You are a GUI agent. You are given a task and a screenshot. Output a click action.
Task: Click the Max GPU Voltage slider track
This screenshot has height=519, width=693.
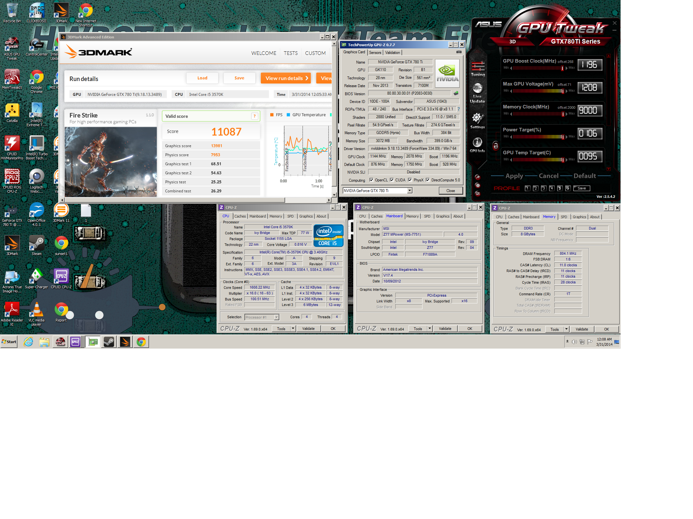(538, 91)
